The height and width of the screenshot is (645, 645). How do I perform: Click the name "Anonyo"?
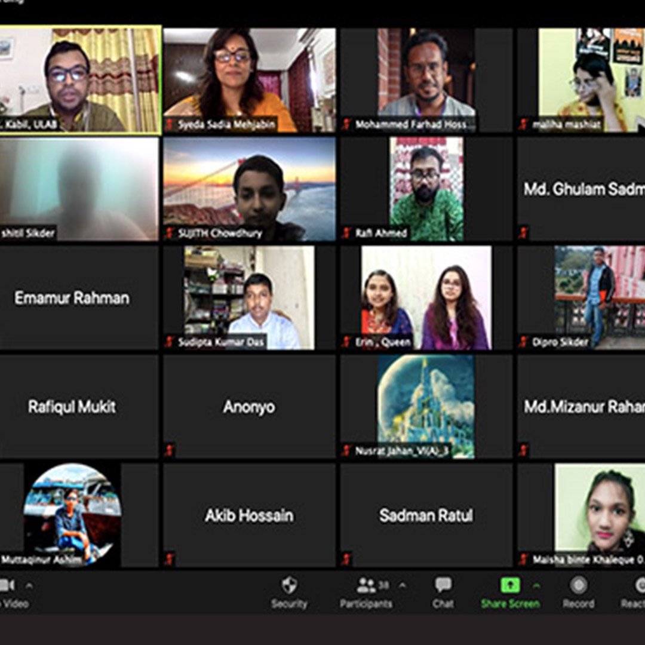(x=249, y=407)
